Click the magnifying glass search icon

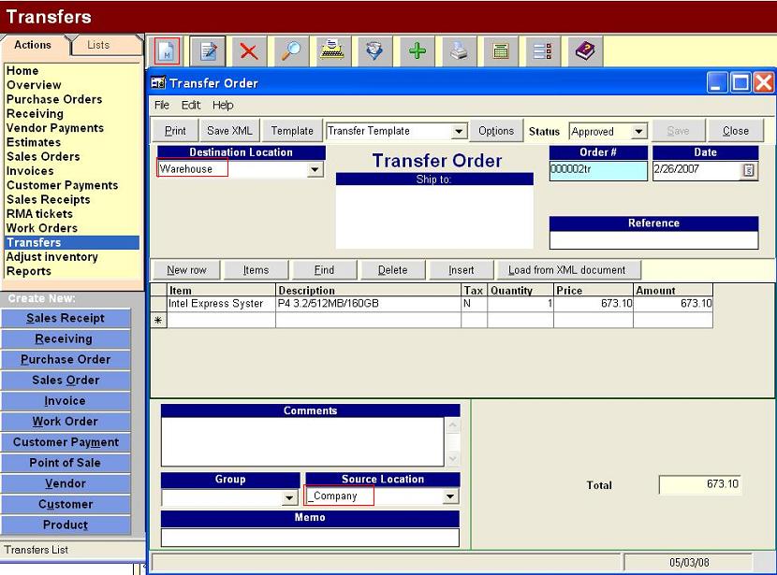point(291,51)
